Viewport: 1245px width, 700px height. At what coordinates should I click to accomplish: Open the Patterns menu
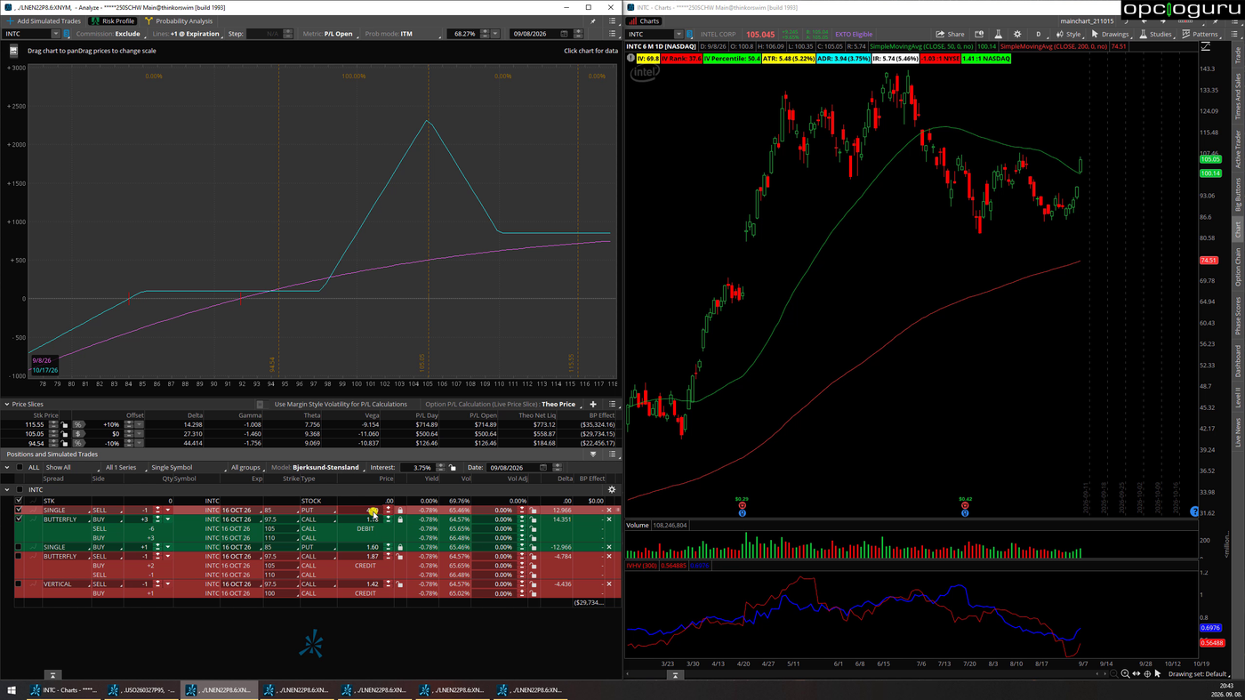1200,34
